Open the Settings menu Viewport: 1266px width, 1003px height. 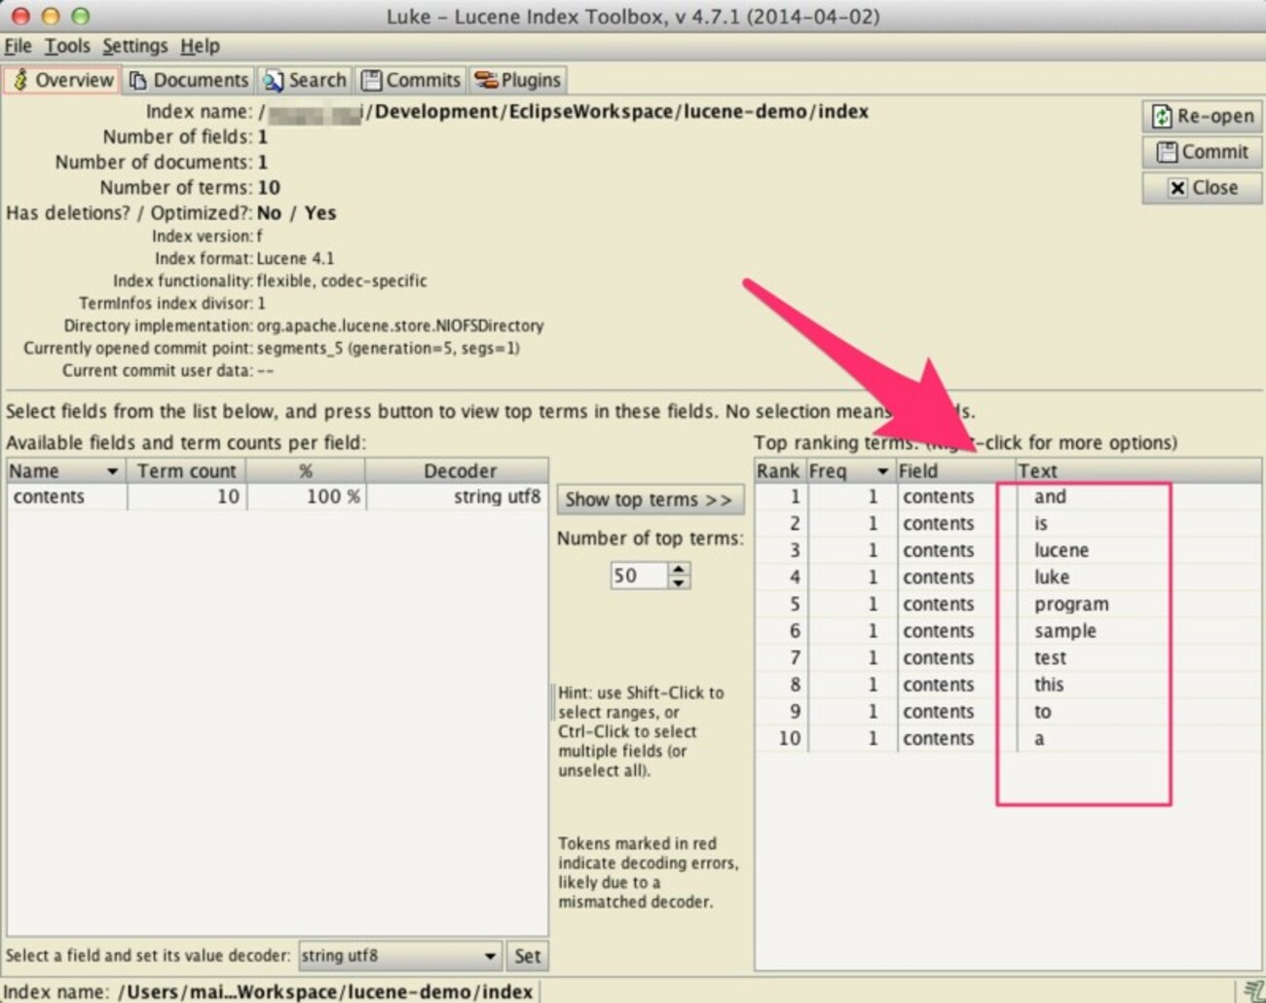coord(135,46)
